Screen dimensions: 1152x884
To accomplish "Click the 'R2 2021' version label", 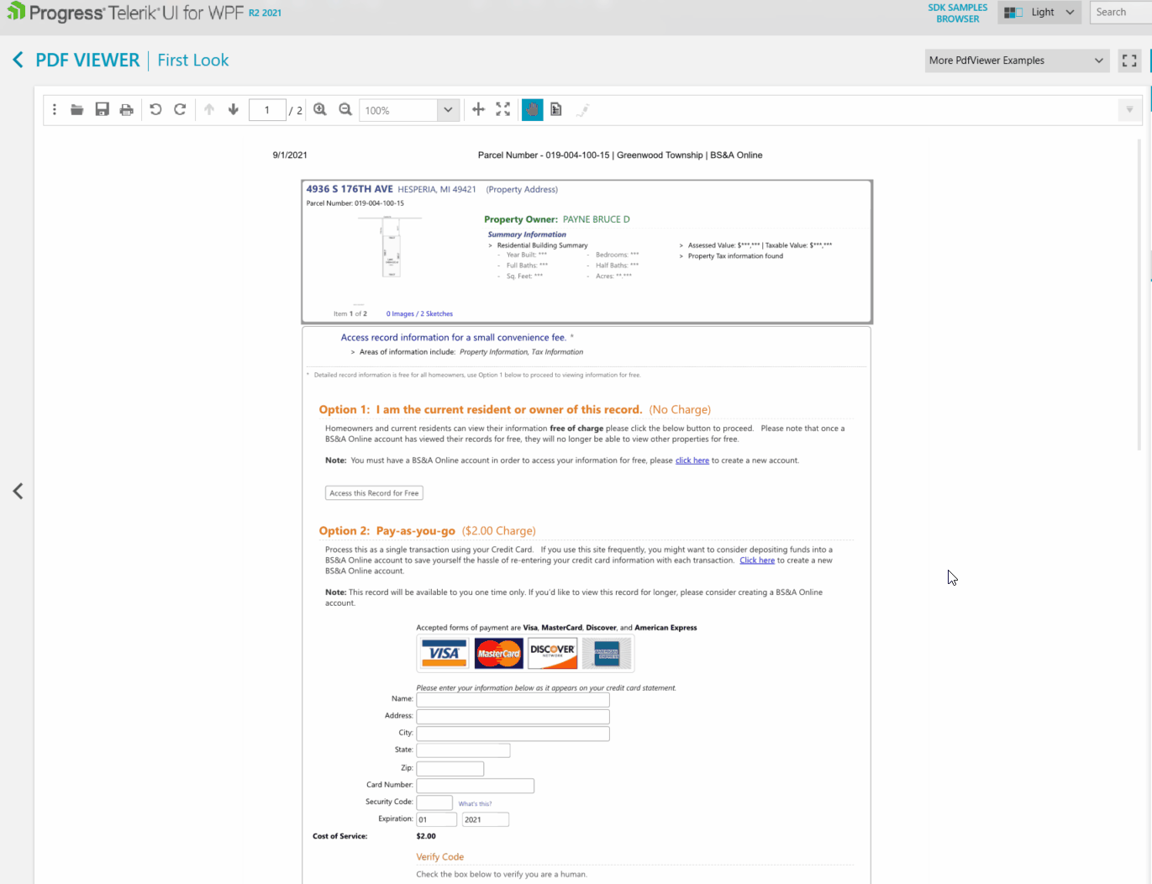I will coord(266,13).
